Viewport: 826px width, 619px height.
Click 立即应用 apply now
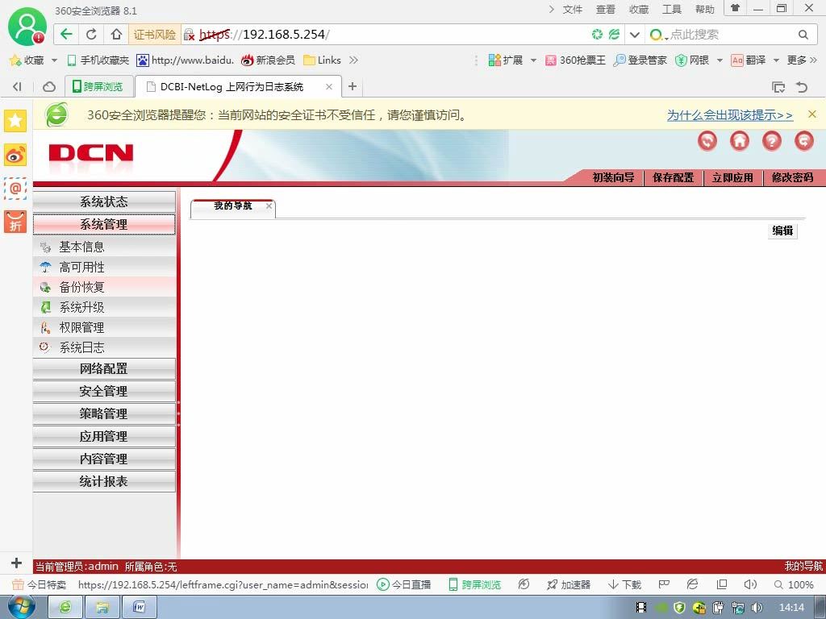pos(732,177)
